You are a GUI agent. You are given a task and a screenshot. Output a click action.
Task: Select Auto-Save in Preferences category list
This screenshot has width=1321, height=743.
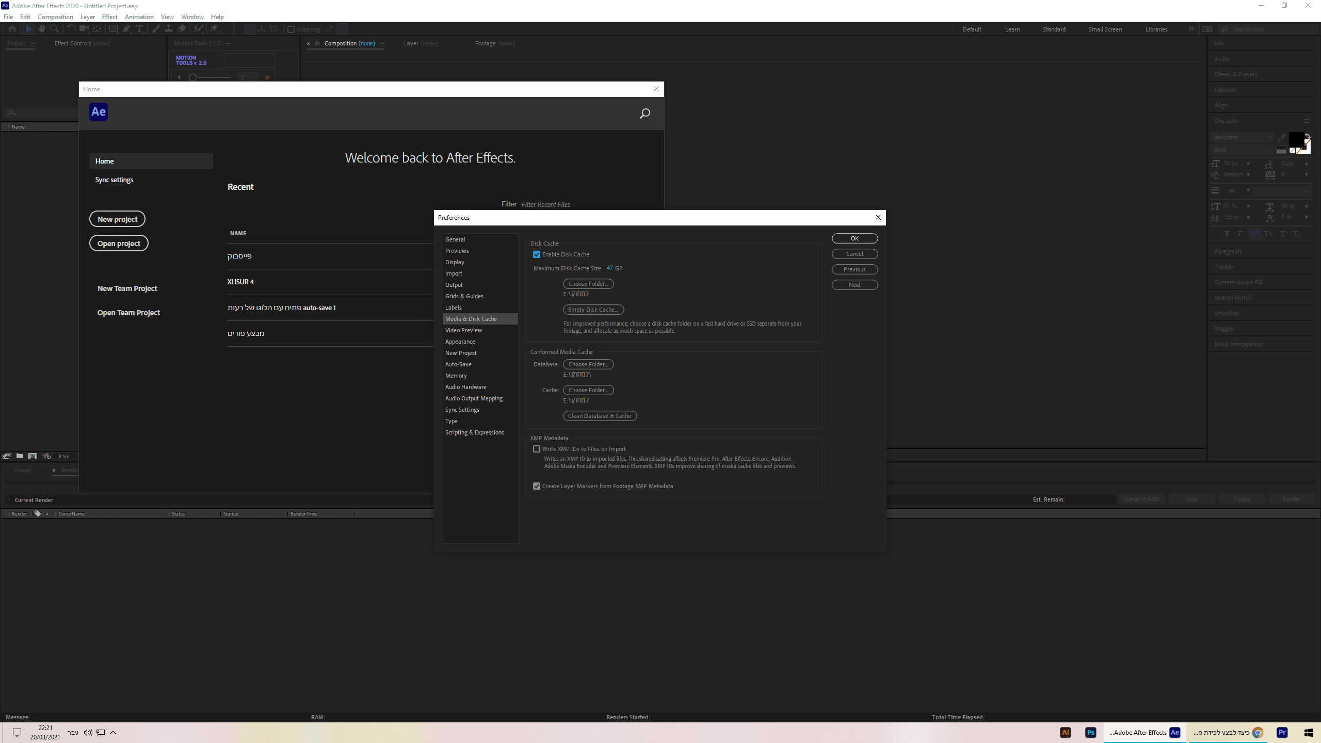tap(458, 364)
